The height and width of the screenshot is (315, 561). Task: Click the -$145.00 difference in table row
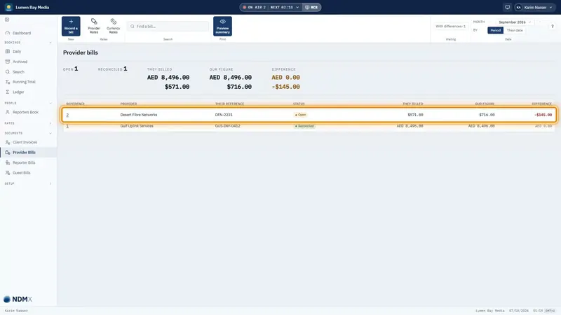coord(543,115)
